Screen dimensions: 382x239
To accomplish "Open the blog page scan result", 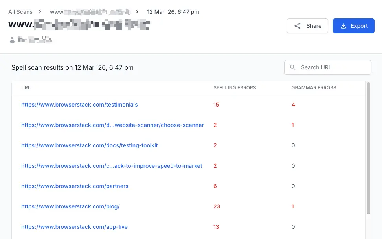I will click(70, 206).
